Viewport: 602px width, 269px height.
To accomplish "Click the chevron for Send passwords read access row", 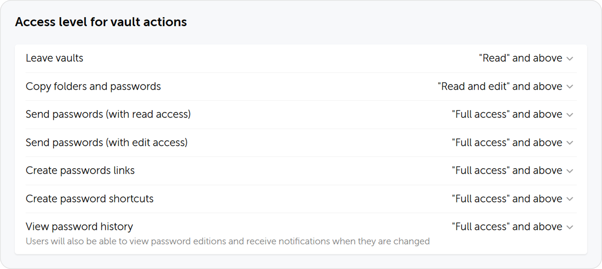I will [571, 114].
